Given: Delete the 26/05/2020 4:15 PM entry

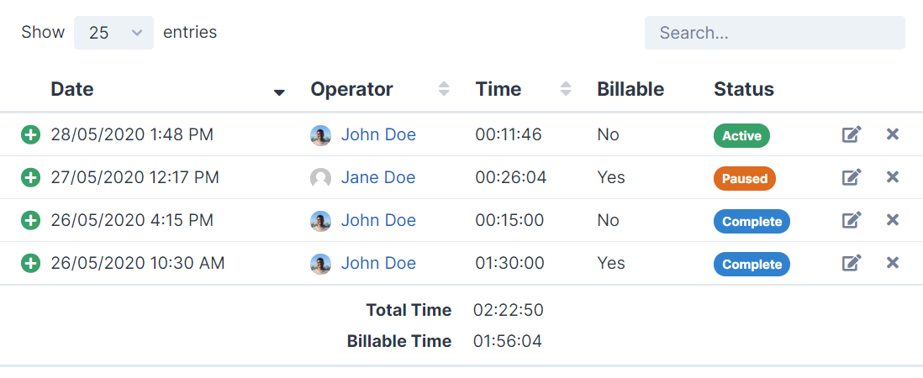Looking at the screenshot, I should 893,220.
